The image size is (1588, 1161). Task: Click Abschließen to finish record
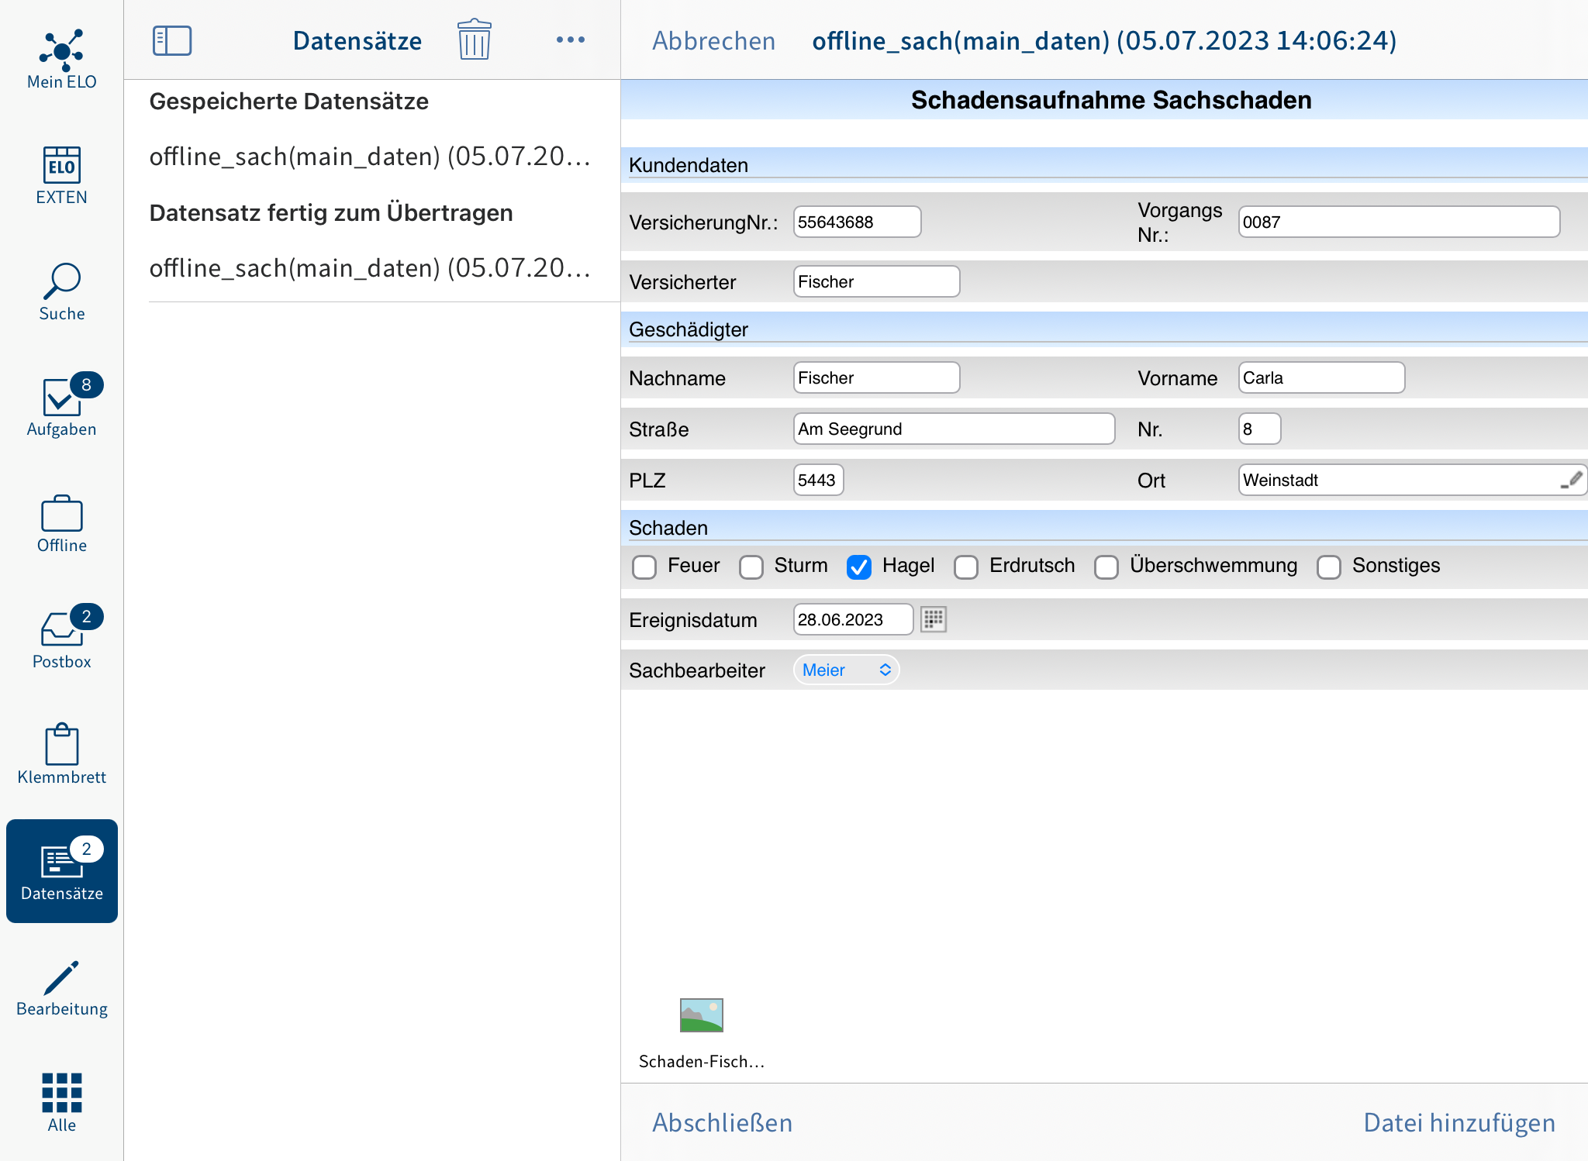tap(722, 1122)
